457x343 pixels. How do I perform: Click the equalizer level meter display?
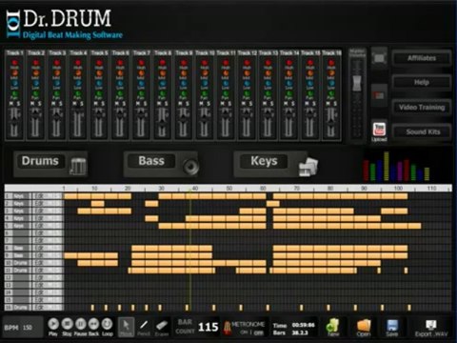click(x=396, y=167)
